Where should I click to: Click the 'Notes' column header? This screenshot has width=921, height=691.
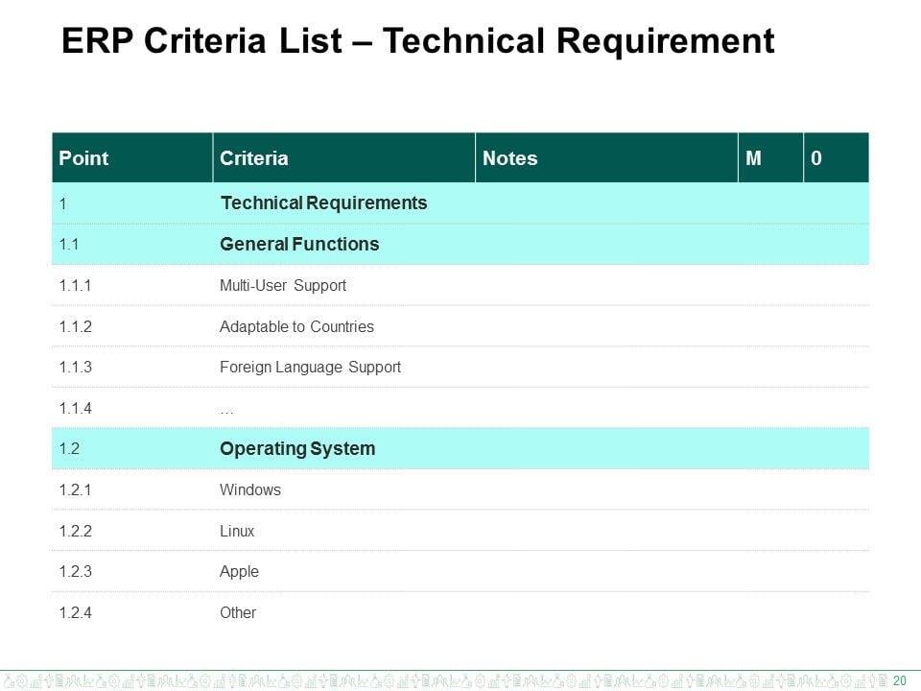pos(510,158)
